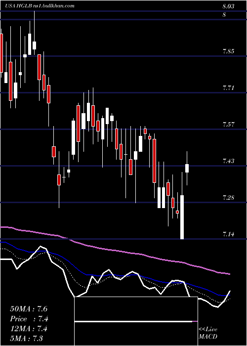Click the '5MA : 7.3' legend entry

27,339
